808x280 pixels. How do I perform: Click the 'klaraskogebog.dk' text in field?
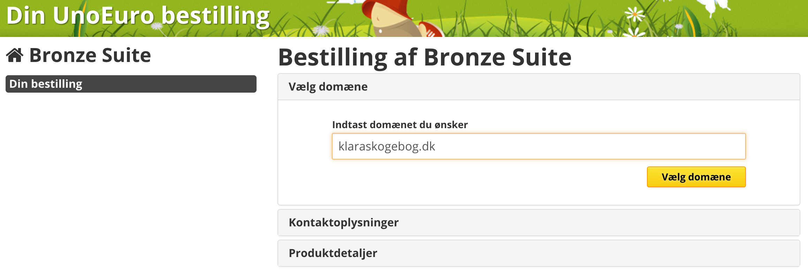387,146
